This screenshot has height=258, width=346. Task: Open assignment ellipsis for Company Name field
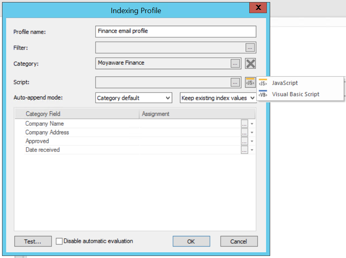[244, 123]
